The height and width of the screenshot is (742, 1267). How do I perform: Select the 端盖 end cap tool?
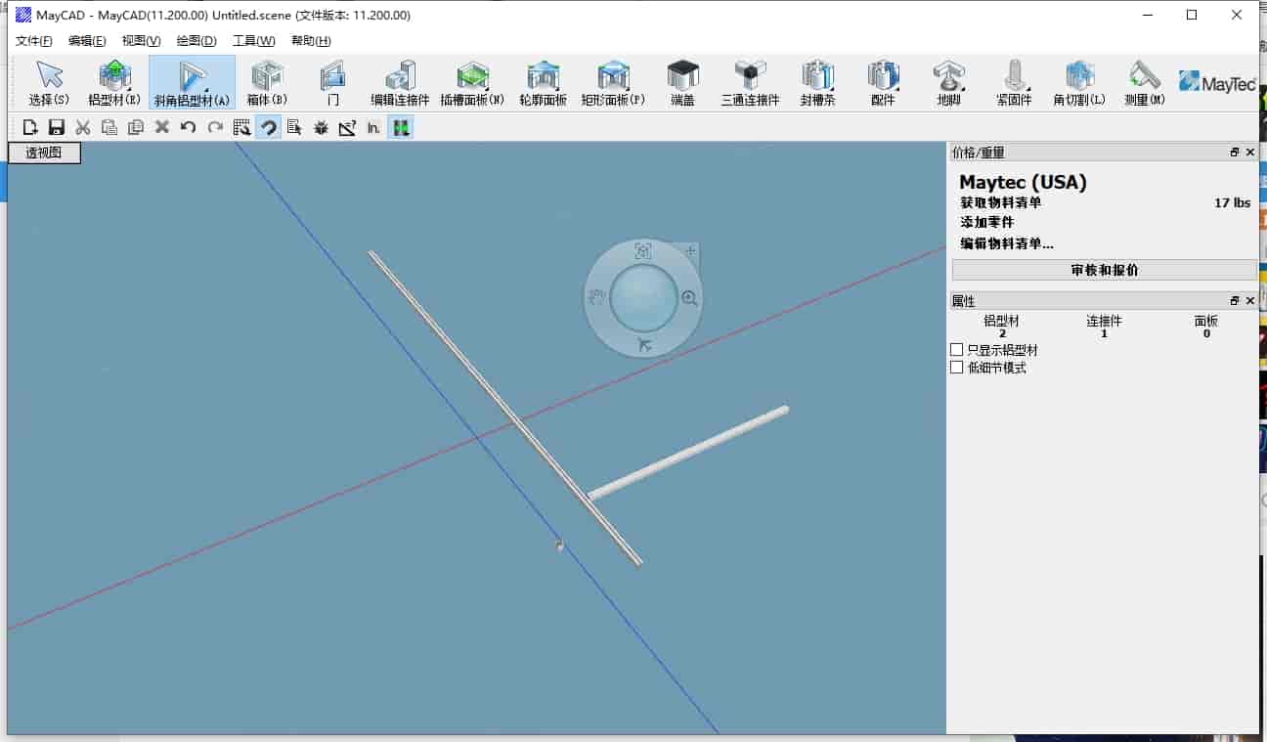pyautogui.click(x=682, y=82)
